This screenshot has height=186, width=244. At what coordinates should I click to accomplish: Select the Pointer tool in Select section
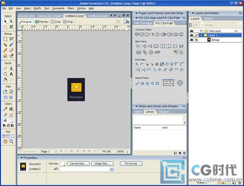tap(5, 21)
